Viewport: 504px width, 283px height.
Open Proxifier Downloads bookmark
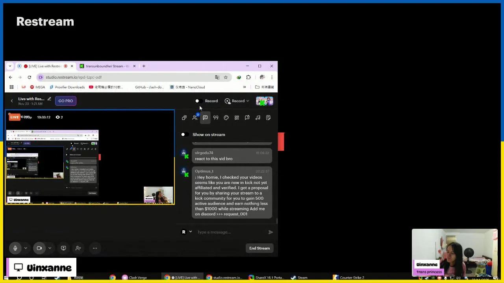67,87
